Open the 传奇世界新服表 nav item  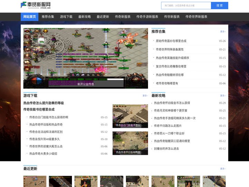coord(196,17)
